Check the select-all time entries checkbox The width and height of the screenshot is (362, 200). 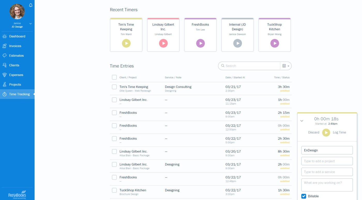(x=114, y=77)
